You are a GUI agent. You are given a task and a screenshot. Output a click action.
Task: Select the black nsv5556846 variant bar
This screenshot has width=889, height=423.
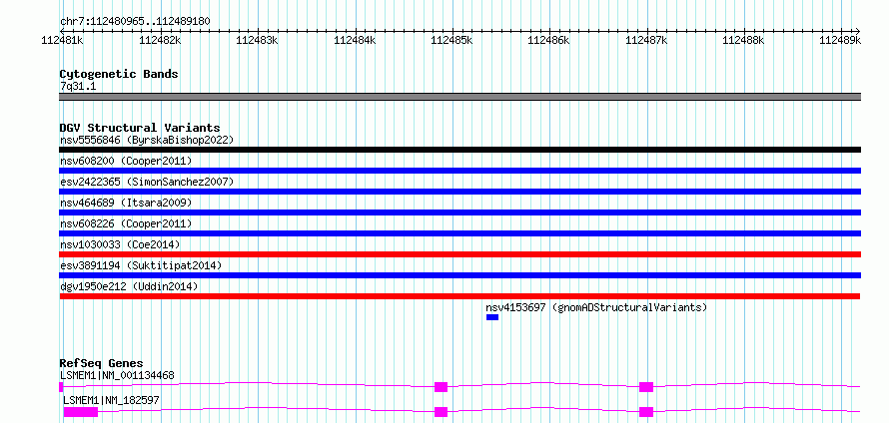click(459, 150)
